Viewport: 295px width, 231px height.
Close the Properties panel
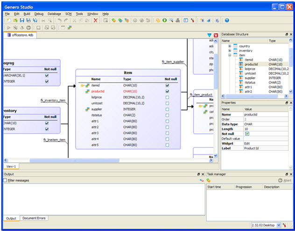pos(291,102)
